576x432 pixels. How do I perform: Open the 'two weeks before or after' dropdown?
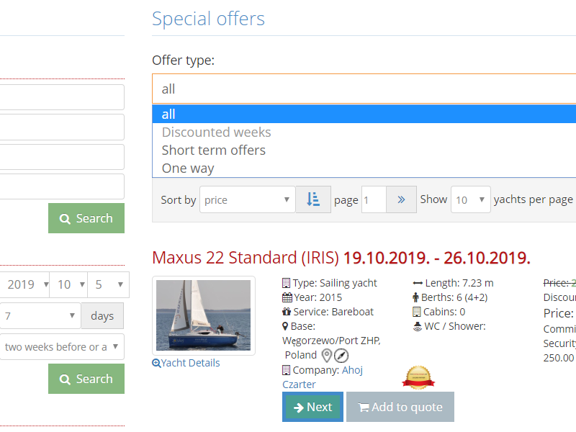coord(61,347)
